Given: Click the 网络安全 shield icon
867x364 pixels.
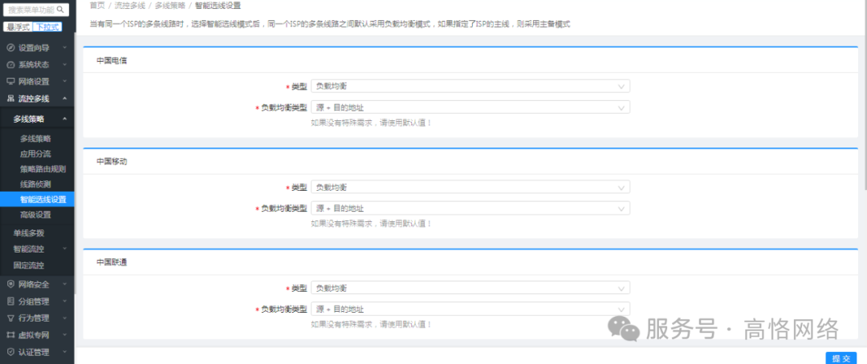Looking at the screenshot, I should pos(10,285).
